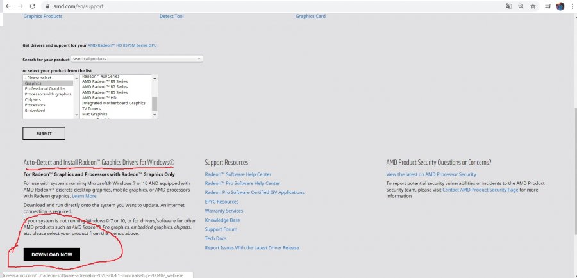
Task: Click down arrow of product series scrollbar
Action: pyautogui.click(x=155, y=115)
